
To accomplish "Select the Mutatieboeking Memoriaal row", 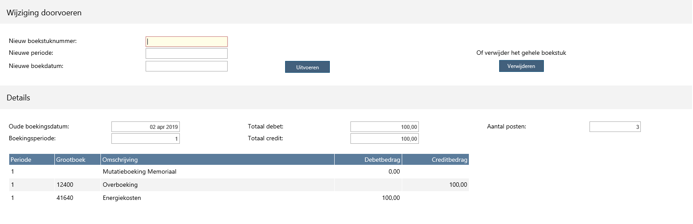I will 239,171.
